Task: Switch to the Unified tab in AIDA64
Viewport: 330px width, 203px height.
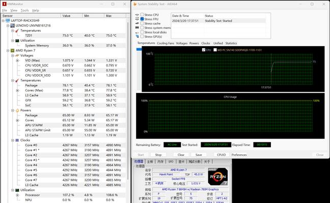Action: tap(218, 43)
